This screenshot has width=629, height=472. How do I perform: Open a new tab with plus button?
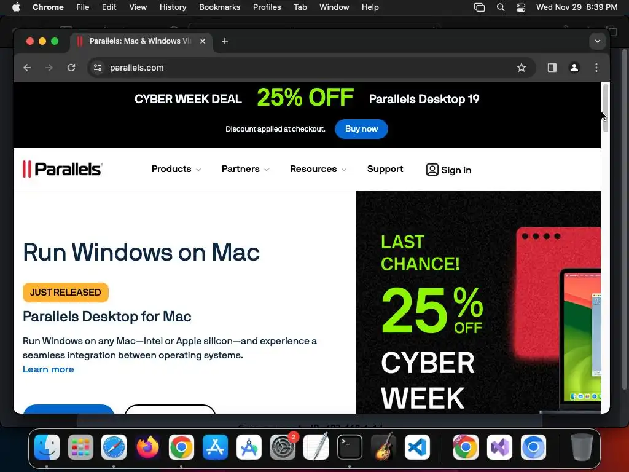pyautogui.click(x=225, y=41)
